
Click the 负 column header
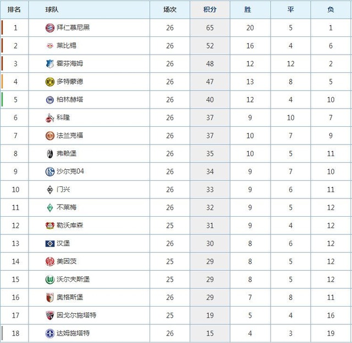[331, 9]
